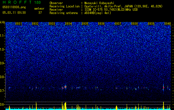Click the 0937 time marker
The image size is (174, 110).
click(x=118, y=24)
